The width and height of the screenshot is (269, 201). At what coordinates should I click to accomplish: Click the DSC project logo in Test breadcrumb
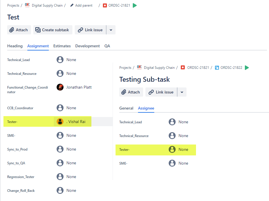click(27, 5)
